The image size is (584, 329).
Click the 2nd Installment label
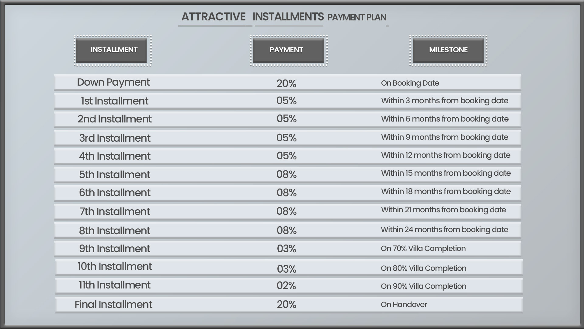[x=114, y=119]
